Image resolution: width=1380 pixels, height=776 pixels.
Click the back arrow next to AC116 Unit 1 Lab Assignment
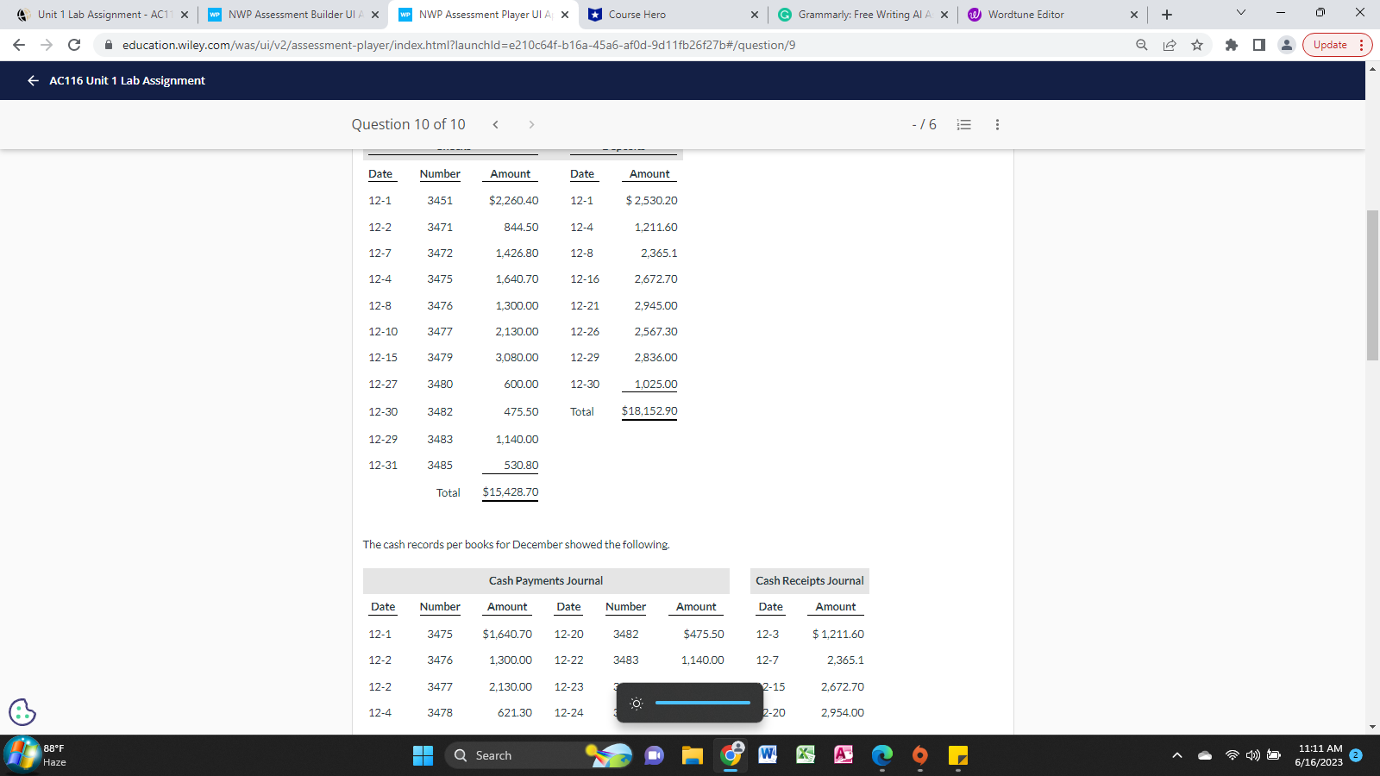click(x=32, y=80)
